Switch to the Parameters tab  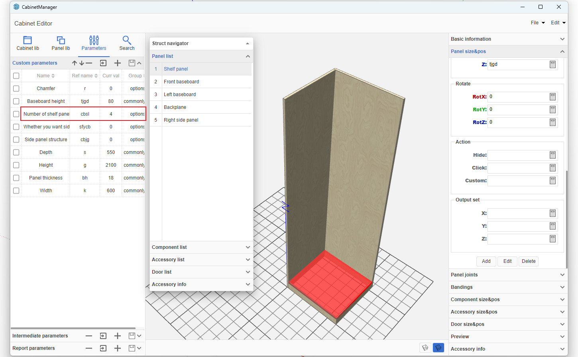(94, 43)
